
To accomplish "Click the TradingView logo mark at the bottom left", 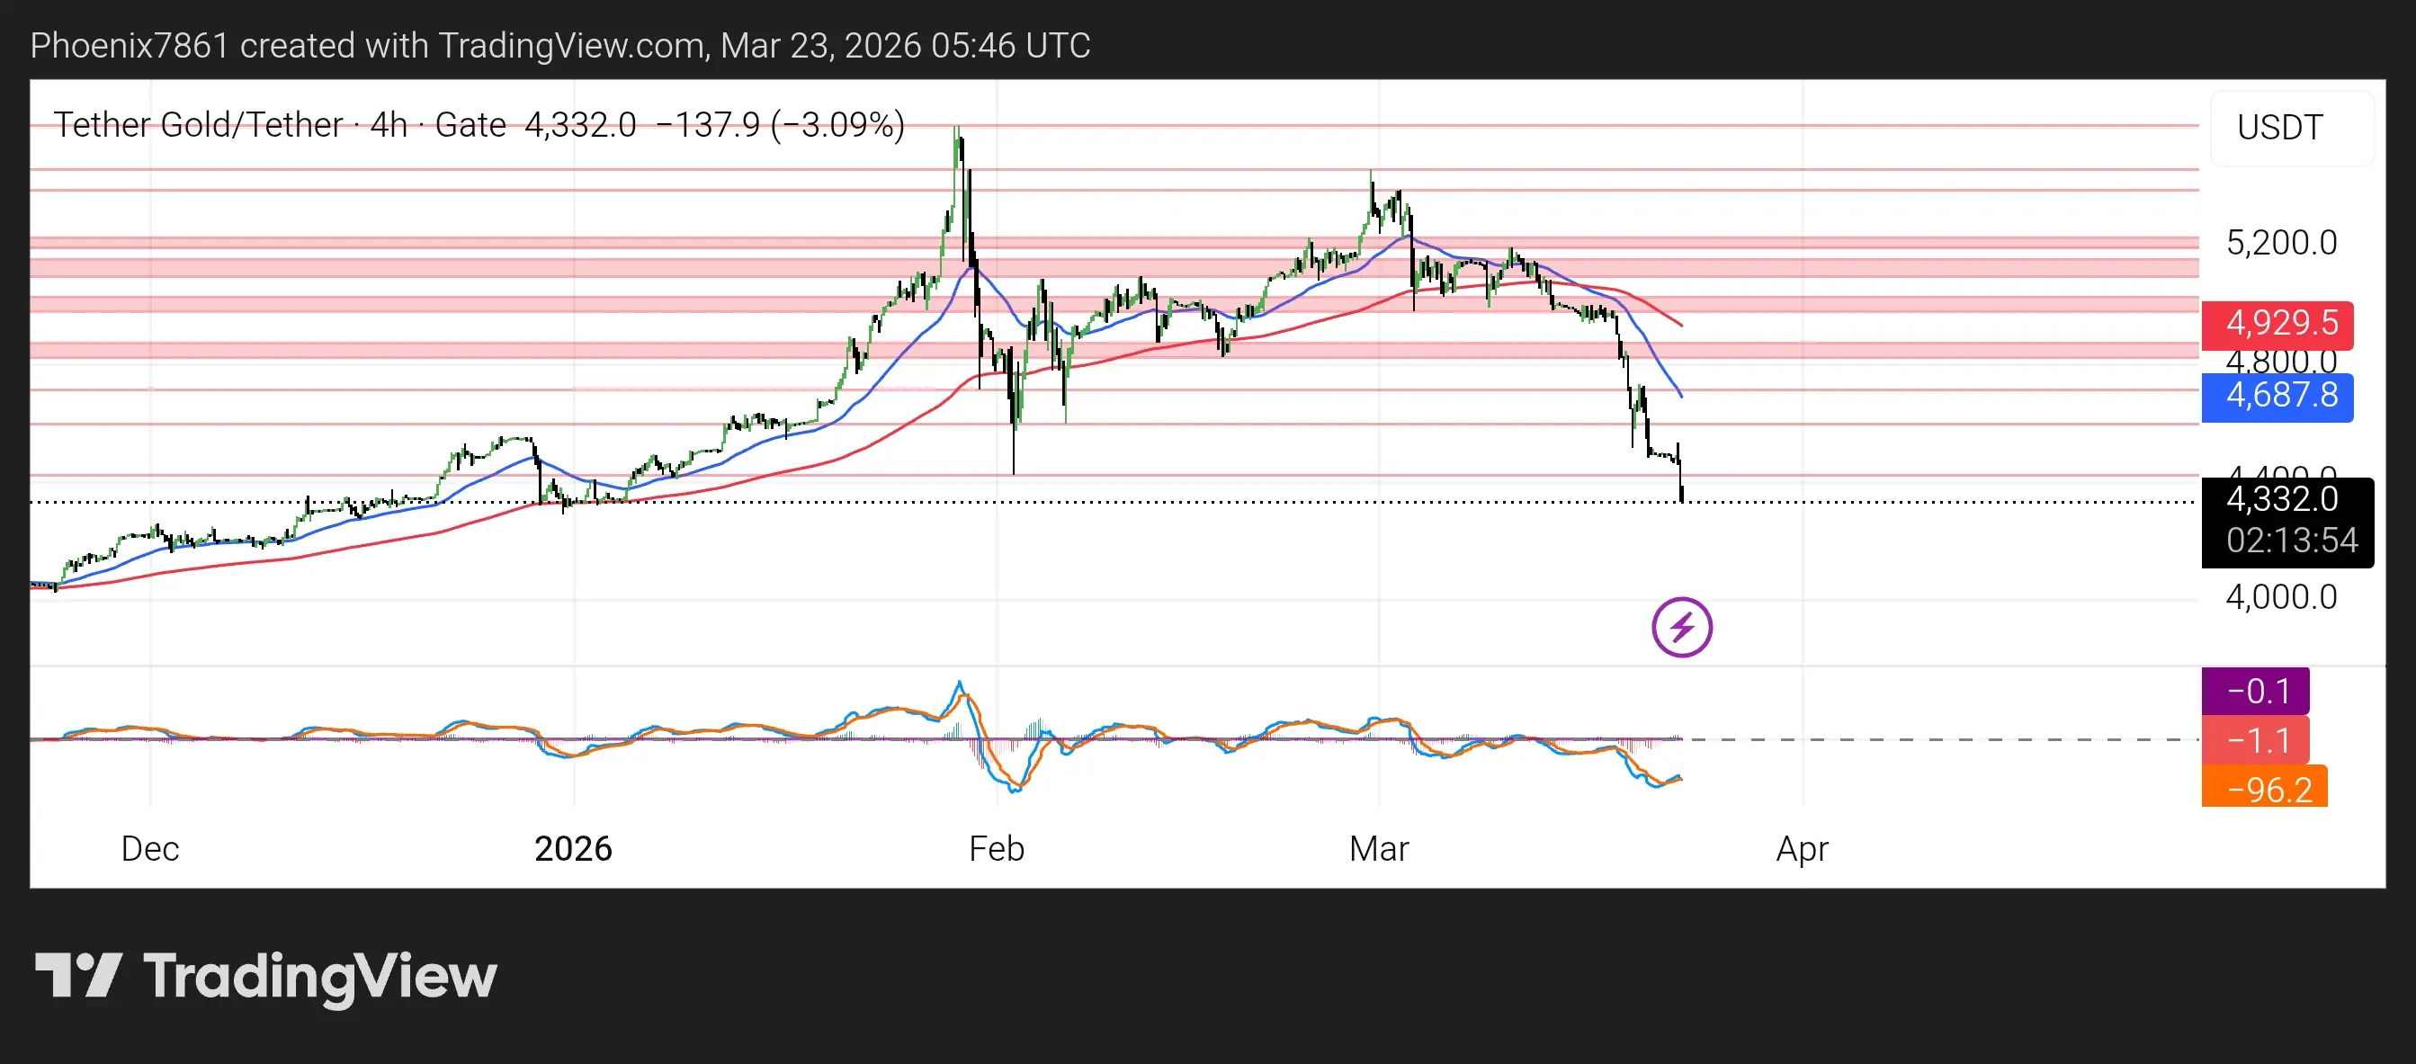I will [79, 976].
